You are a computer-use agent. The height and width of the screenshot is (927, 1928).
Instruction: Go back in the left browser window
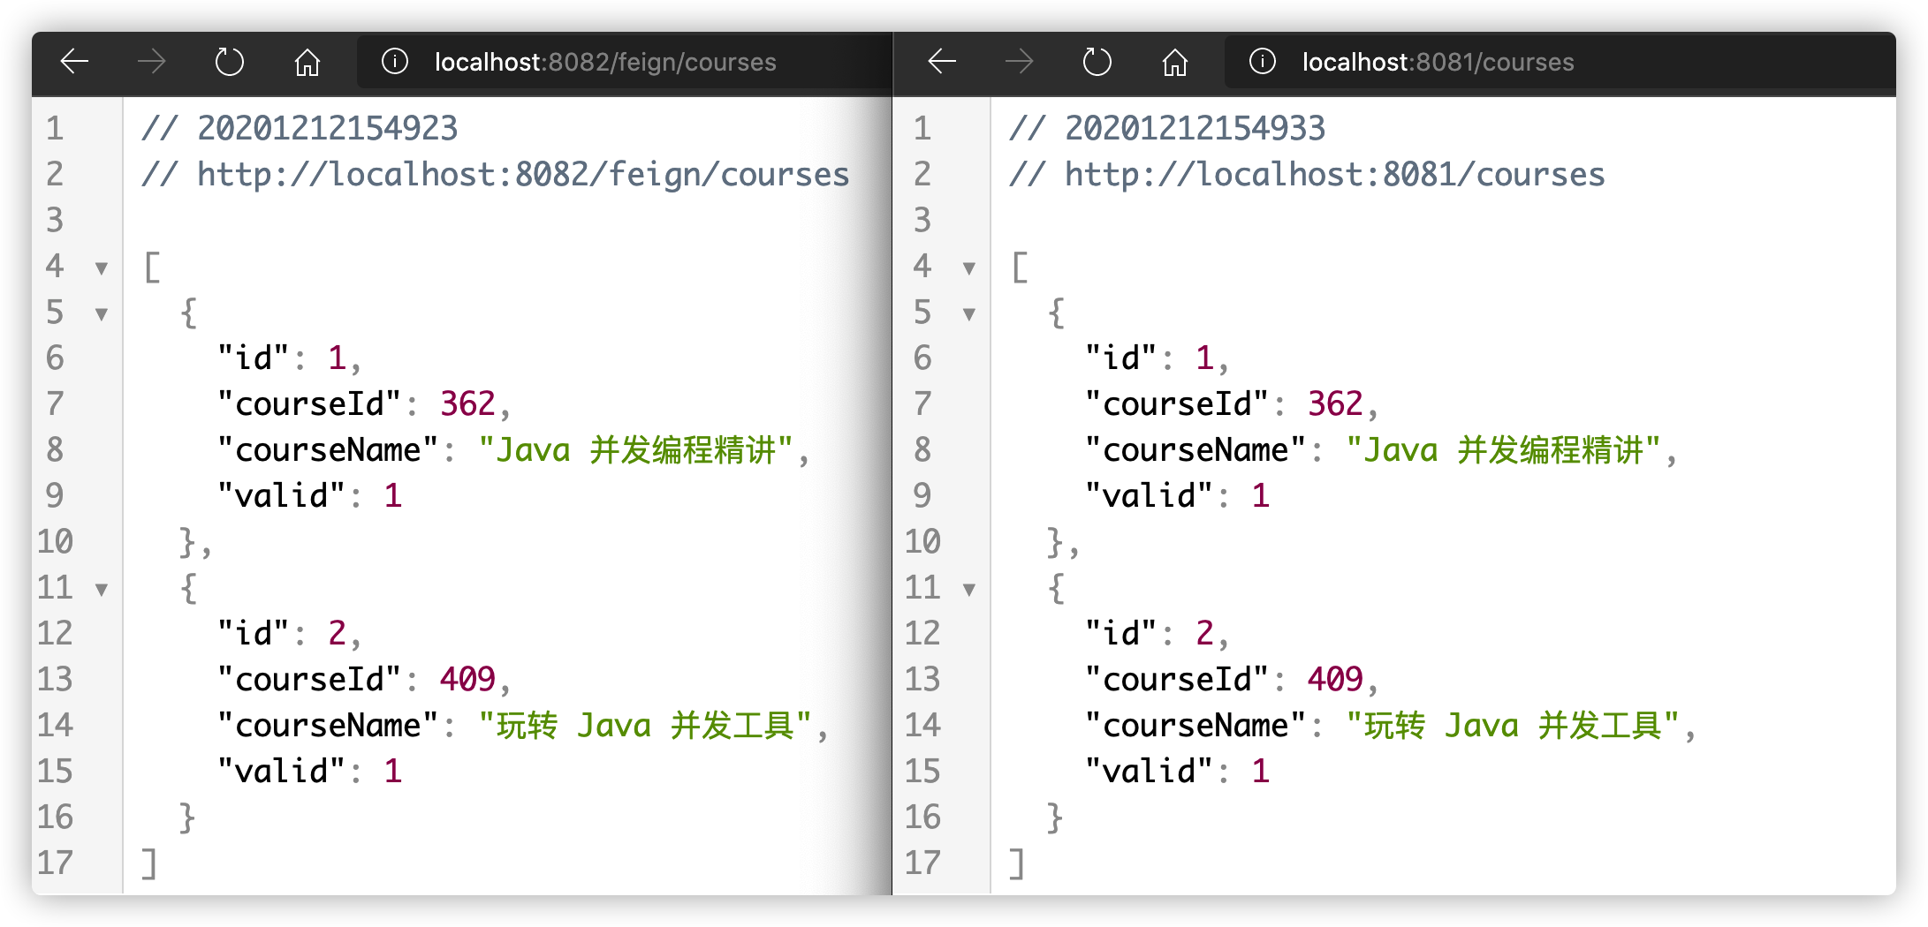click(75, 62)
